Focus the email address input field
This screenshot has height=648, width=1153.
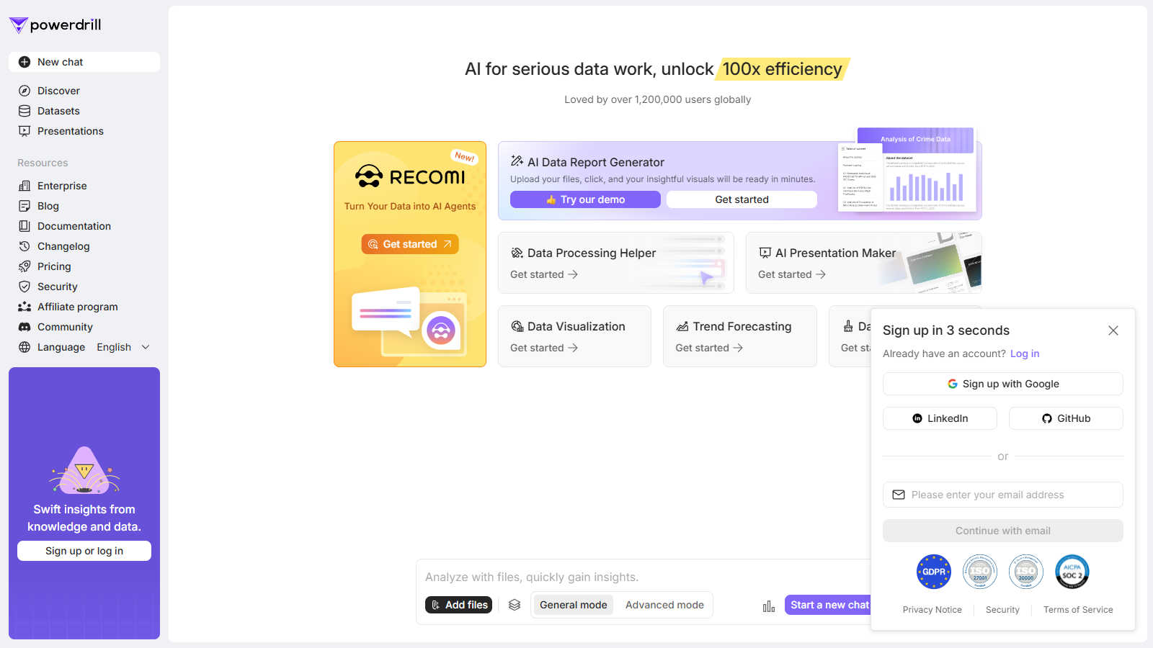(1002, 495)
